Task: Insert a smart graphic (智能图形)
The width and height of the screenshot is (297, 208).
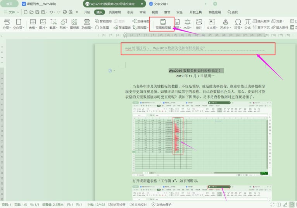Action: coord(103,21)
